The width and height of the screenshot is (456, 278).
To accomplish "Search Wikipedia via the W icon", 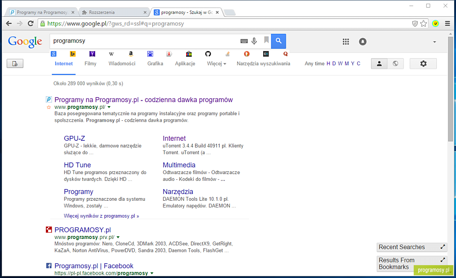I will [111, 54].
